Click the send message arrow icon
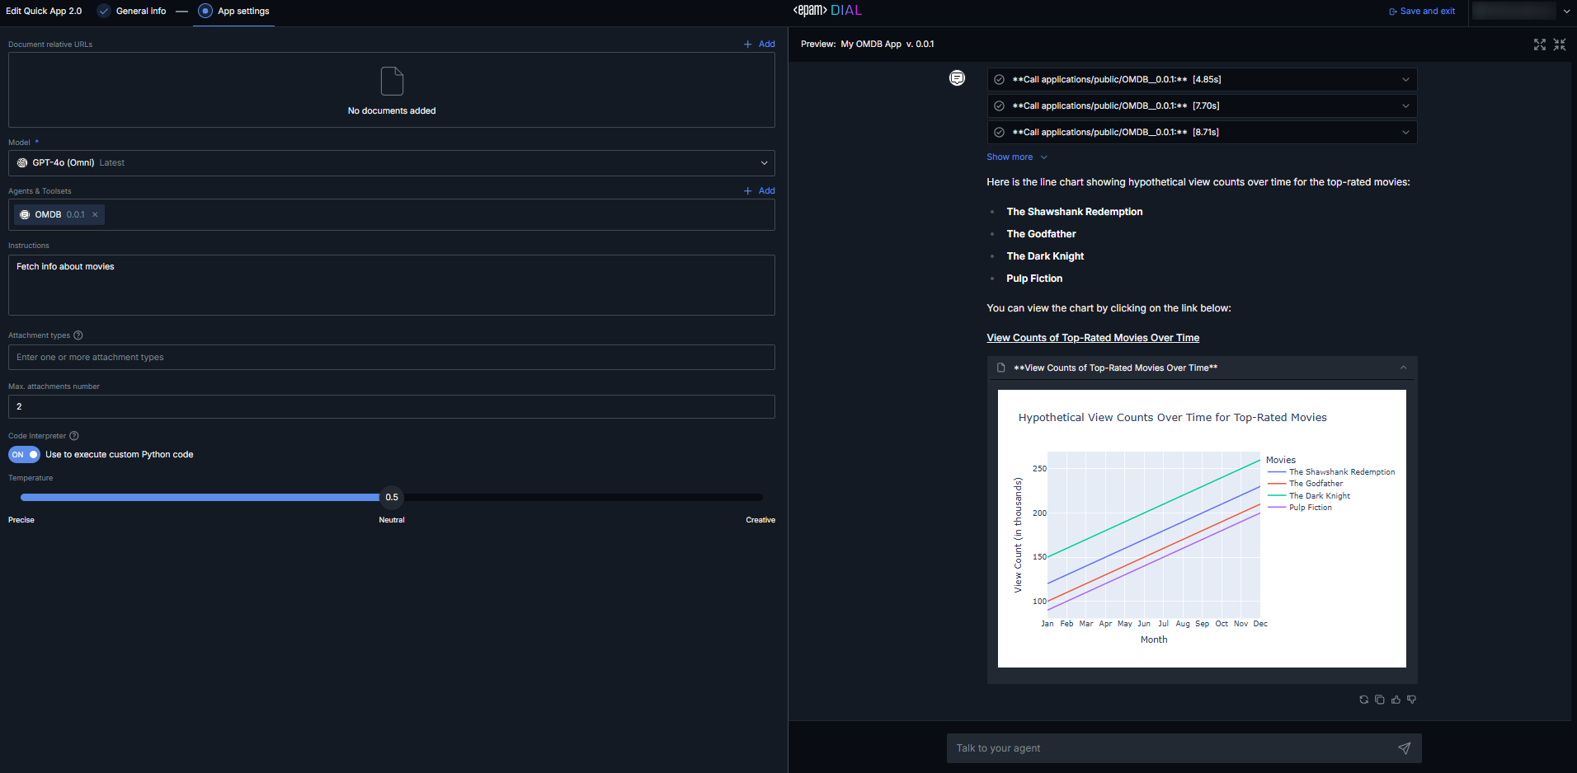This screenshot has height=773, width=1577. click(1404, 748)
